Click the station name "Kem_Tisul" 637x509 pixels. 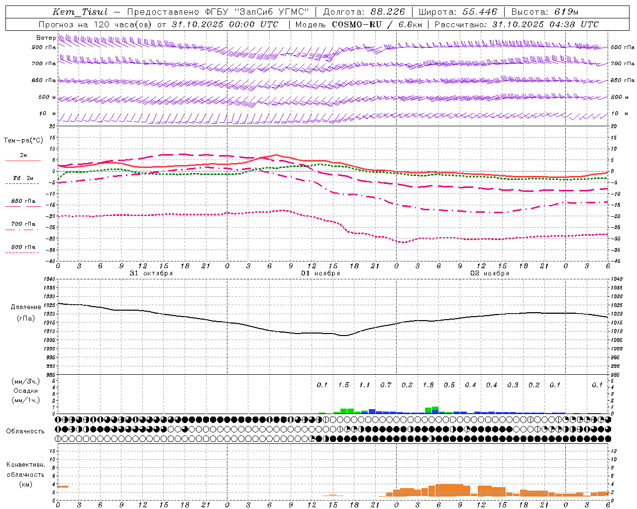pyautogui.click(x=80, y=12)
